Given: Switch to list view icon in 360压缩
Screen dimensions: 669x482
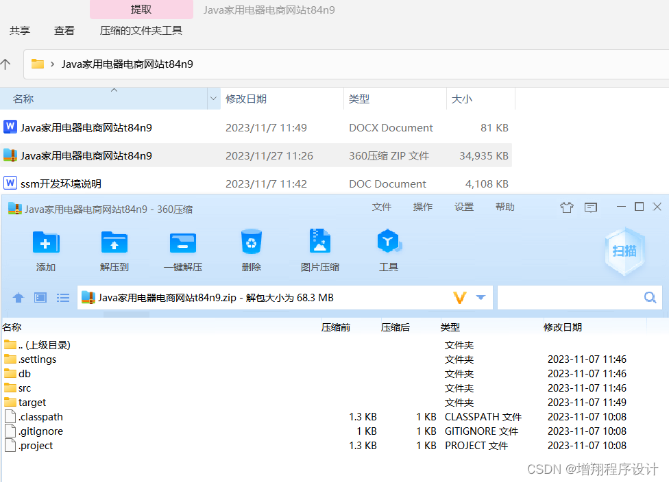Looking at the screenshot, I should point(63,297).
